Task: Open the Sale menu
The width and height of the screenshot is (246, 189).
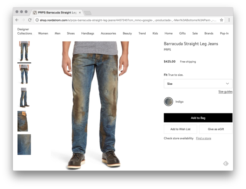Action: 195,33
